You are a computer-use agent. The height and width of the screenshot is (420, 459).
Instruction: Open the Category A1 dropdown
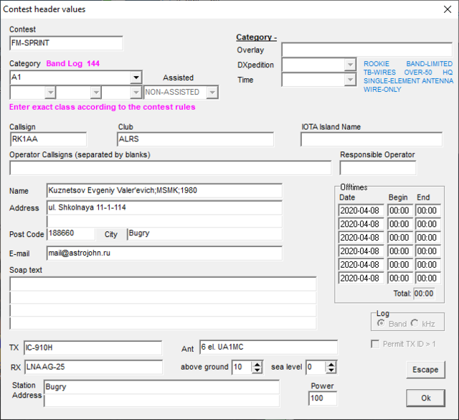click(136, 78)
